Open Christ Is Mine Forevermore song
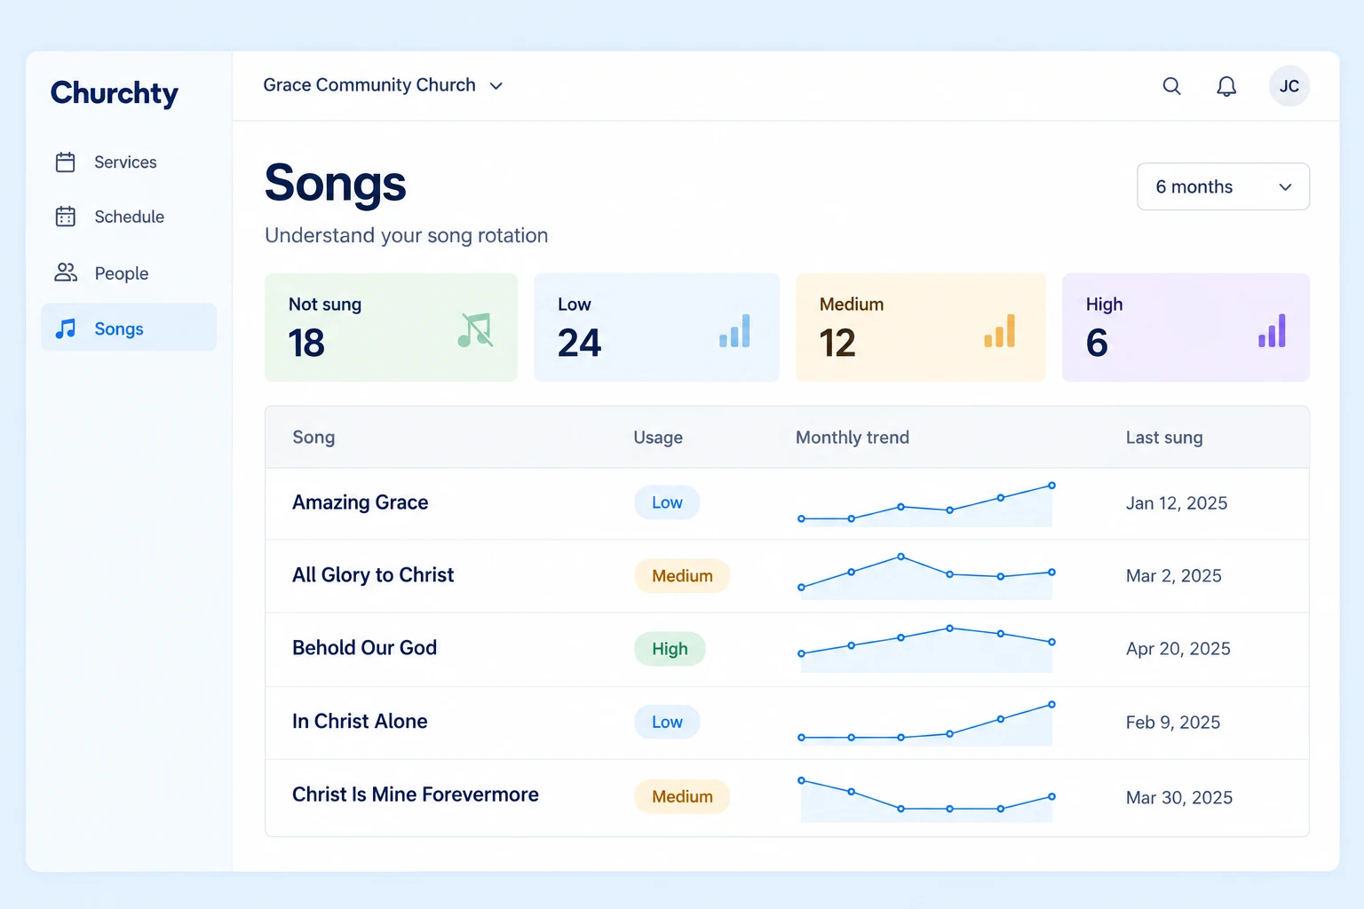Screen dimensions: 1364x909 (x=416, y=794)
